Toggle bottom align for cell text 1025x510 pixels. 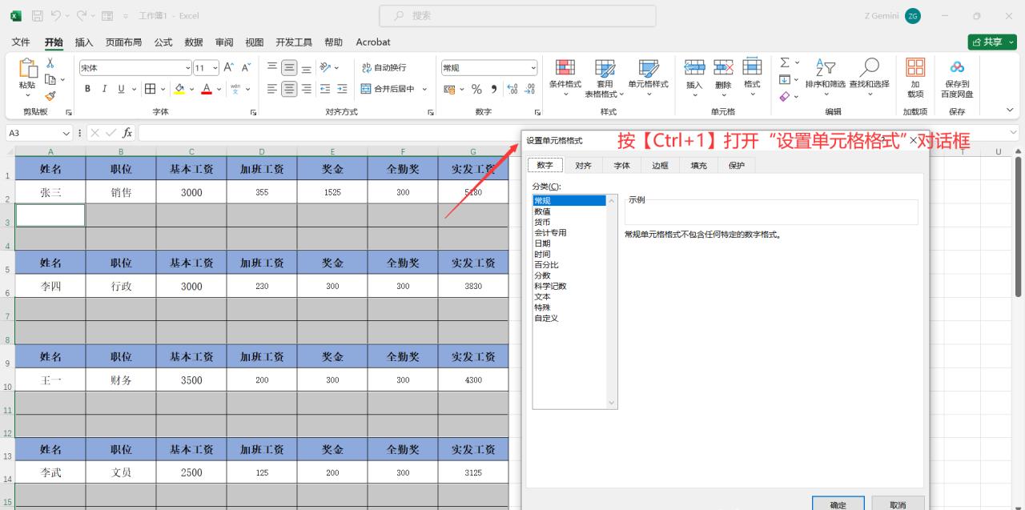[x=306, y=68]
